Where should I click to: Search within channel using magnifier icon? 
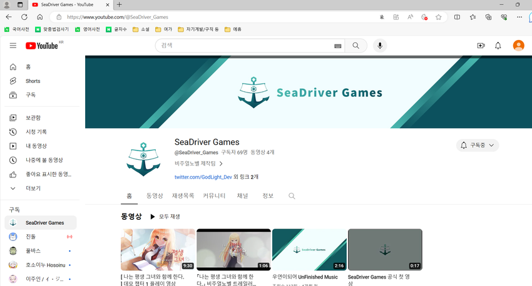pyautogui.click(x=292, y=195)
